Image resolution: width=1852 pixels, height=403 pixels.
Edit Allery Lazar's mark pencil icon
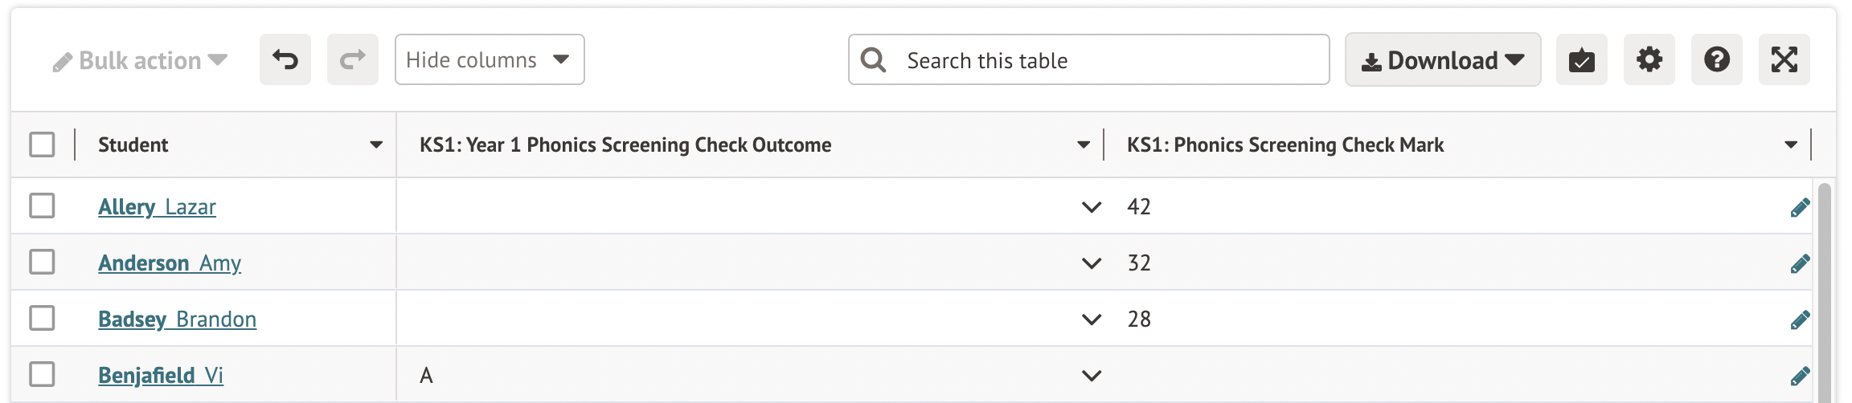[1800, 207]
